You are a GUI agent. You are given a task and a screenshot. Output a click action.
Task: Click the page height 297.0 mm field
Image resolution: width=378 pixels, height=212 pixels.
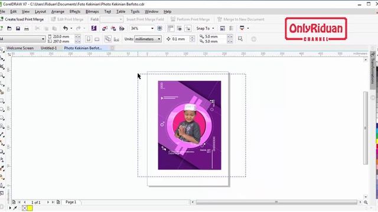pyautogui.click(x=63, y=41)
